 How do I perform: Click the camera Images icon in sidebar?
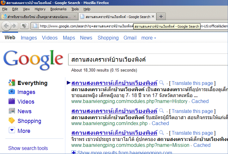(x=12, y=92)
